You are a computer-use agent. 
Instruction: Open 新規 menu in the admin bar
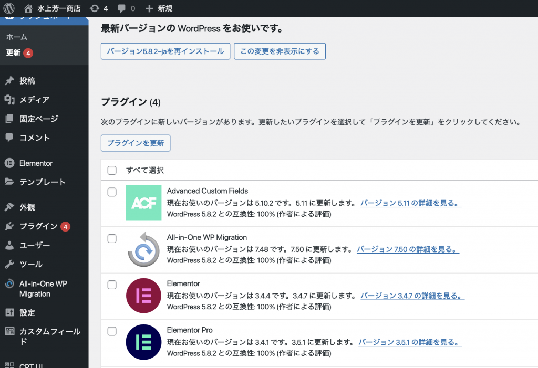159,8
